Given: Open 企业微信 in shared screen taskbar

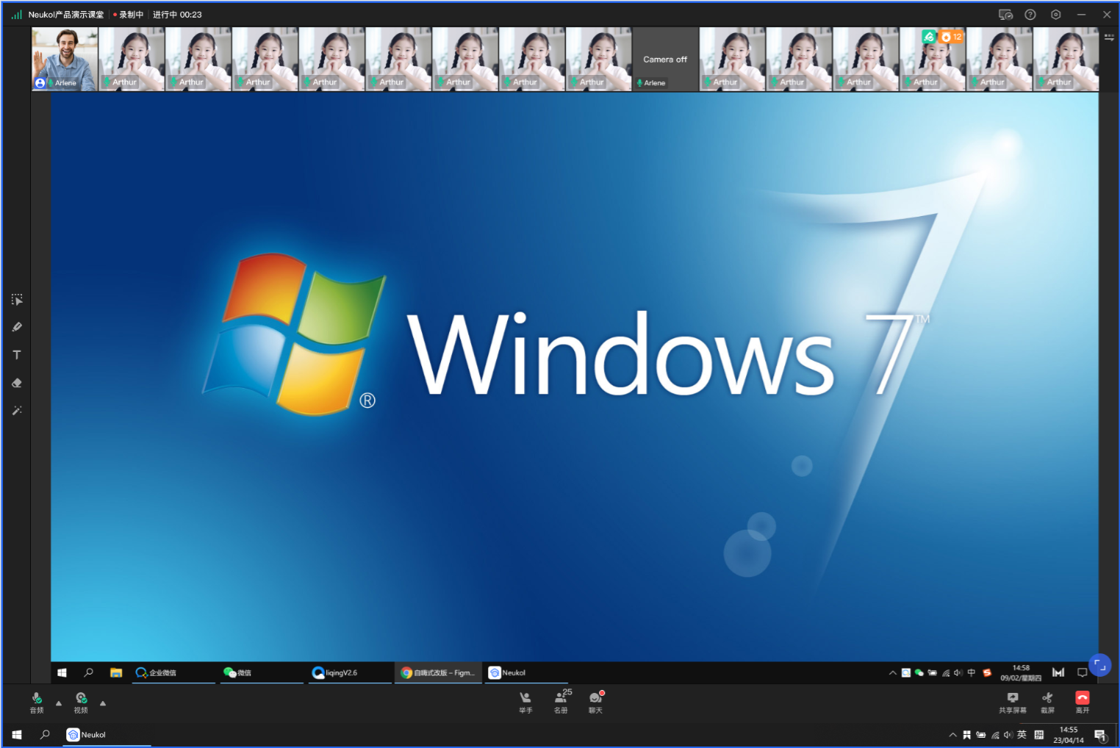Looking at the screenshot, I should click(174, 672).
